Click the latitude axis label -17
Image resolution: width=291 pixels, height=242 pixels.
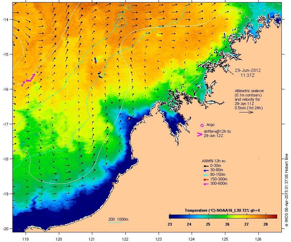pyautogui.click(x=5, y=124)
